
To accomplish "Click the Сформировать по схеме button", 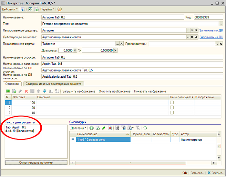I will 36,162.
